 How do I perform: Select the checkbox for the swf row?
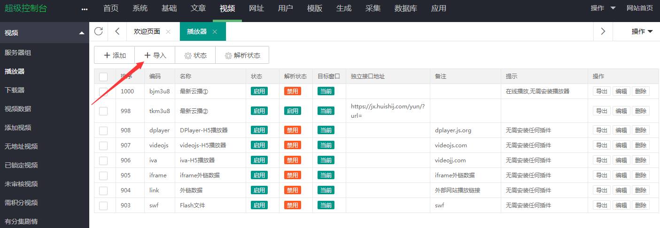103,205
